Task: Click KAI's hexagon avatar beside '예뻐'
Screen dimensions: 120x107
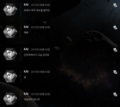Action: (10, 32)
